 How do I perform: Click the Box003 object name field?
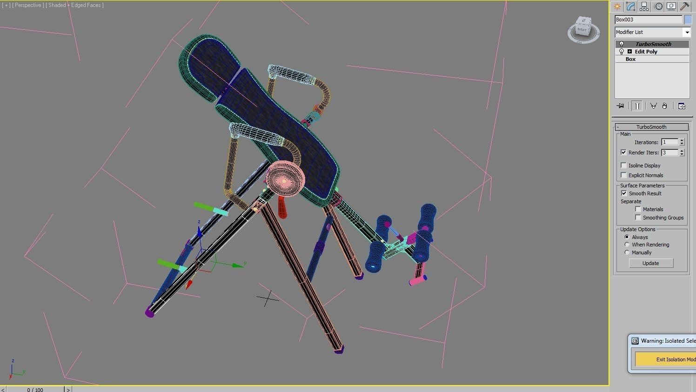click(649, 20)
